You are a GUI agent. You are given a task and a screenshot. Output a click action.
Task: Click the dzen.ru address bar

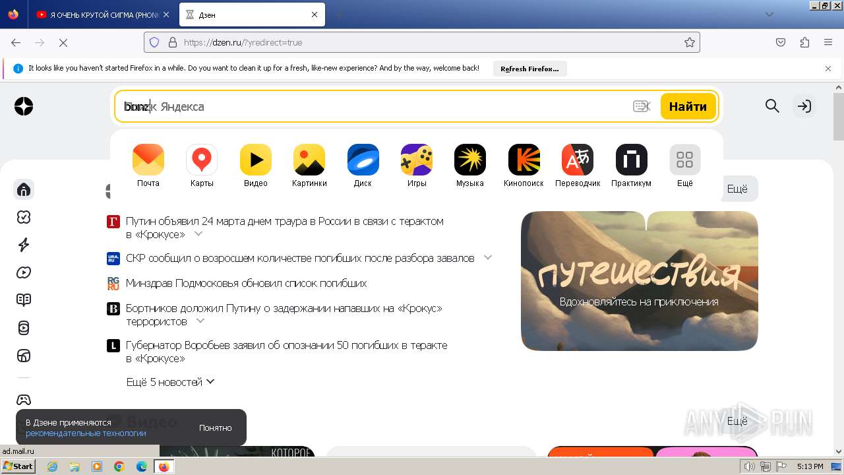coord(422,42)
